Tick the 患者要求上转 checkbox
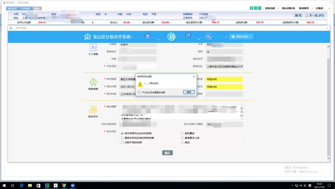335x189 pixels. tap(182, 138)
